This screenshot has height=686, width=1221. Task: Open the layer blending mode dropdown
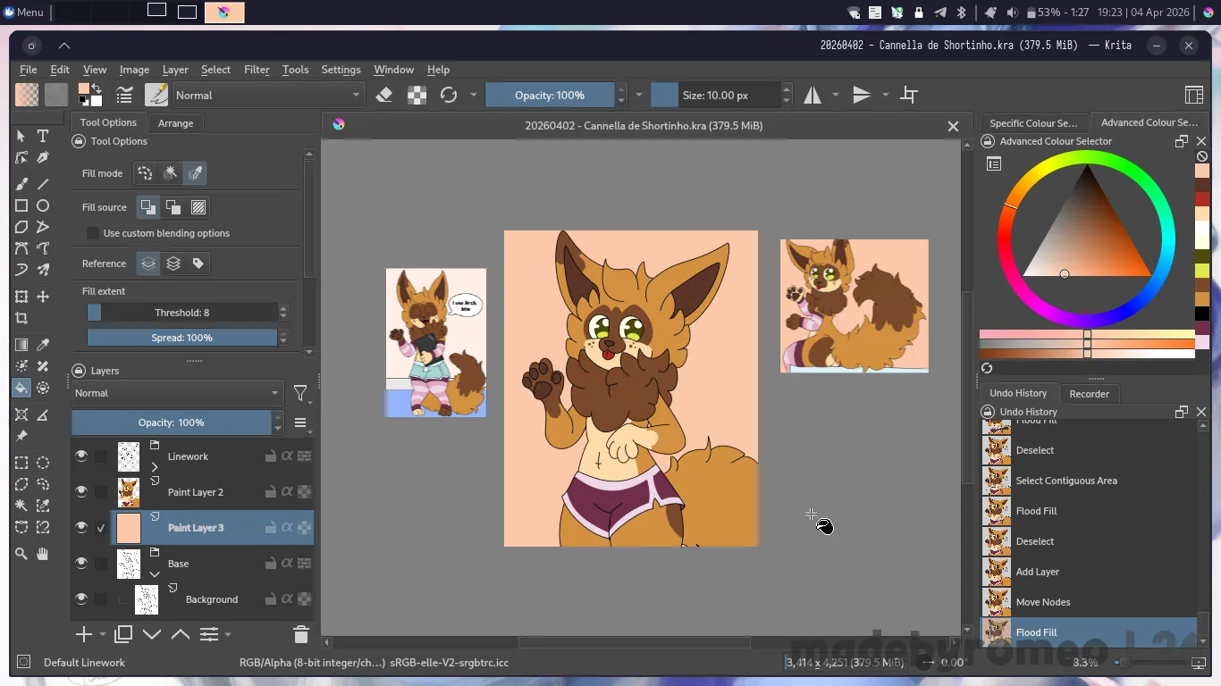click(x=176, y=393)
